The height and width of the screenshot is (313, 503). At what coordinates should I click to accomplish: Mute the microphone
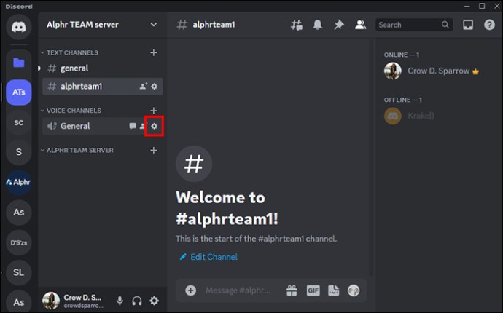point(120,301)
